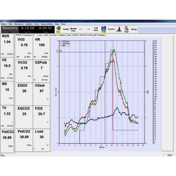Select the EQCO2 25 value tile
This screenshot has height=176, width=176.
click(x=24, y=117)
